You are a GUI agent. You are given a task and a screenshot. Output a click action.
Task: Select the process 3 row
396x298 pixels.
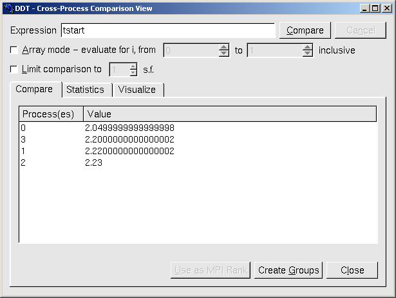[129, 139]
